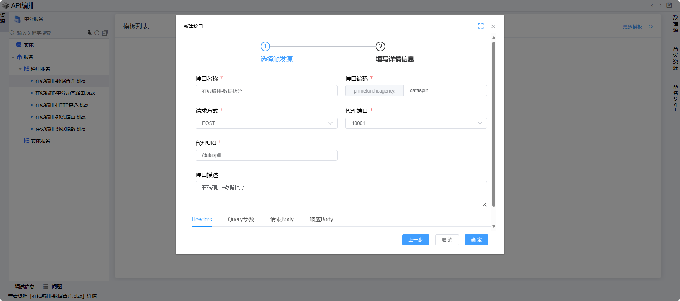This screenshot has height=301, width=680.
Task: Click the refresh icon in the resource search bar
Action: pos(97,33)
